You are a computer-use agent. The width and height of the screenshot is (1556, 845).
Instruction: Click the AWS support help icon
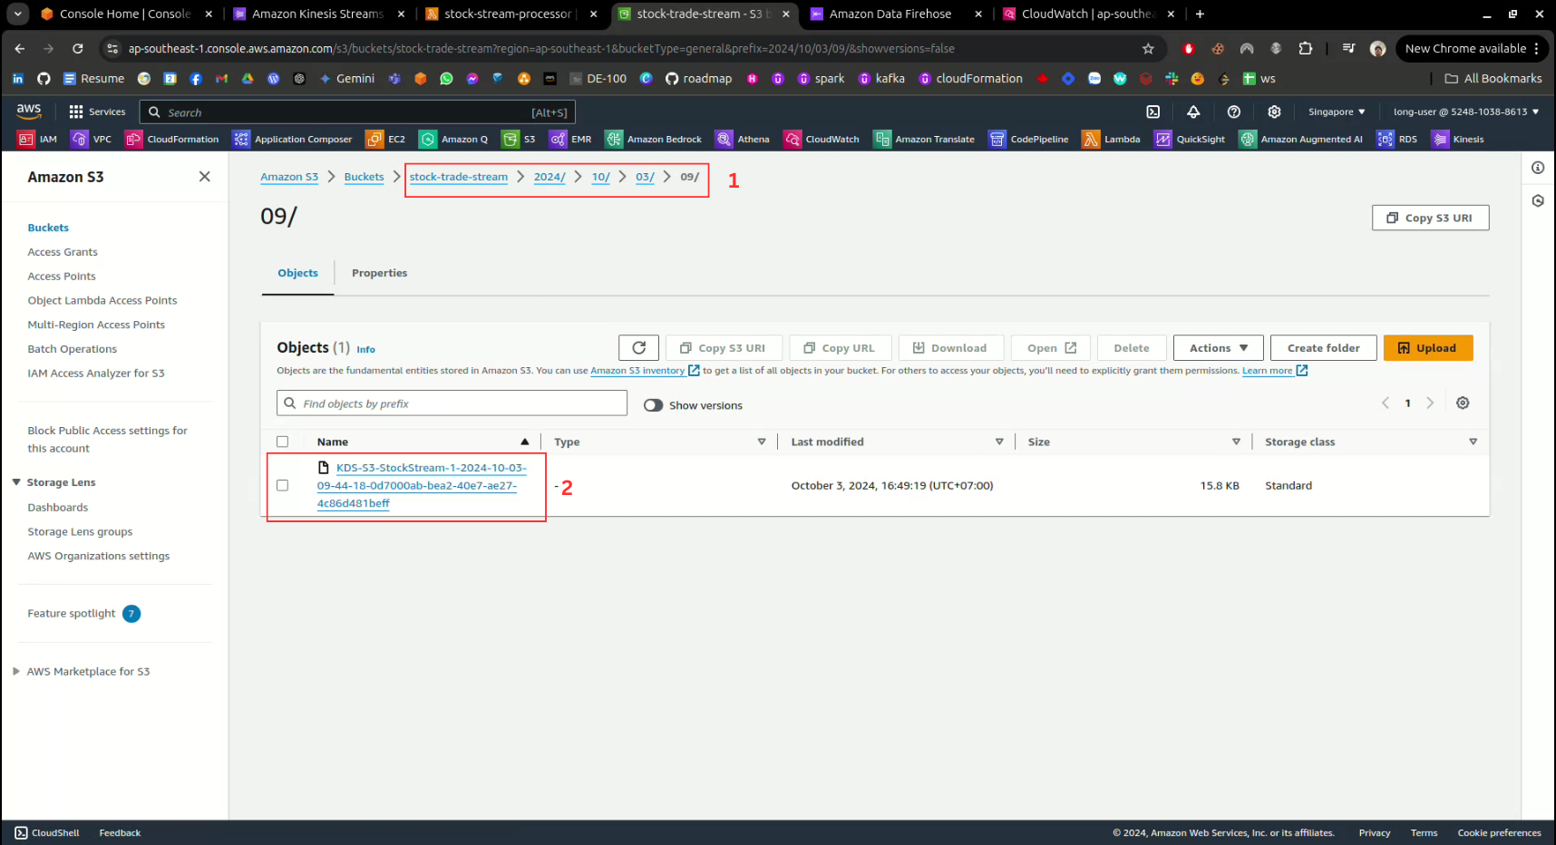[x=1233, y=112]
